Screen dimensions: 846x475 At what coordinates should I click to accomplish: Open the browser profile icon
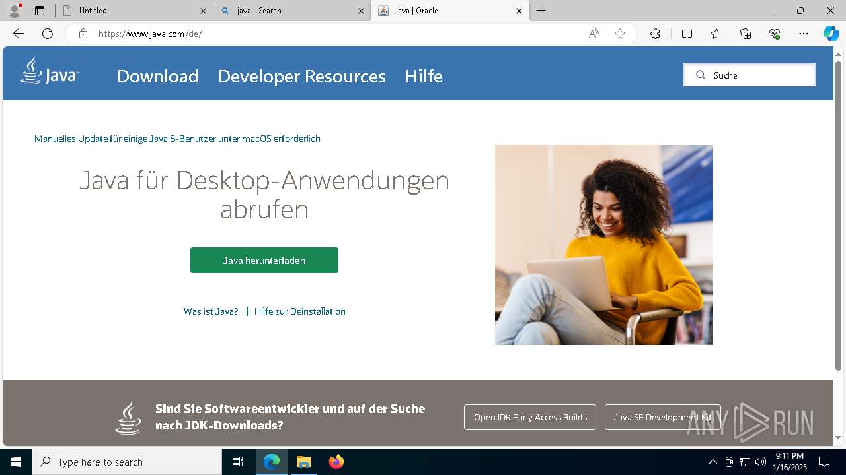[x=15, y=11]
